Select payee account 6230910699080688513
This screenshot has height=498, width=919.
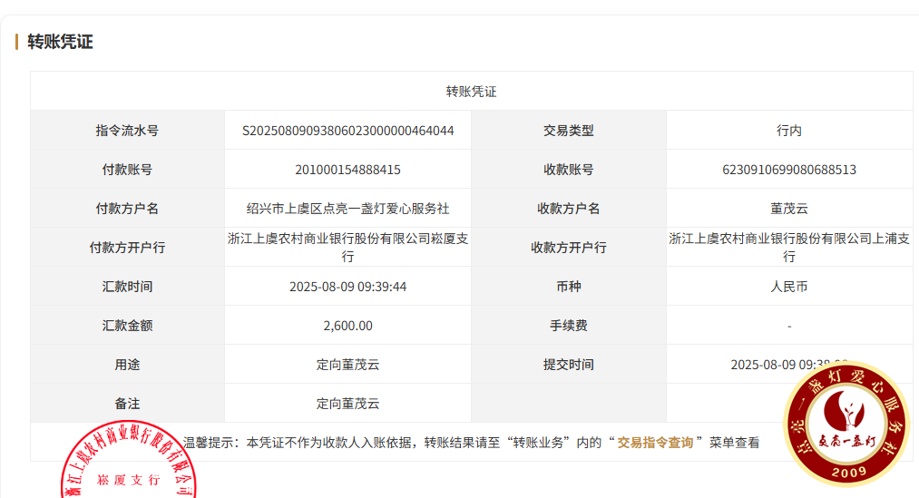[x=789, y=170]
